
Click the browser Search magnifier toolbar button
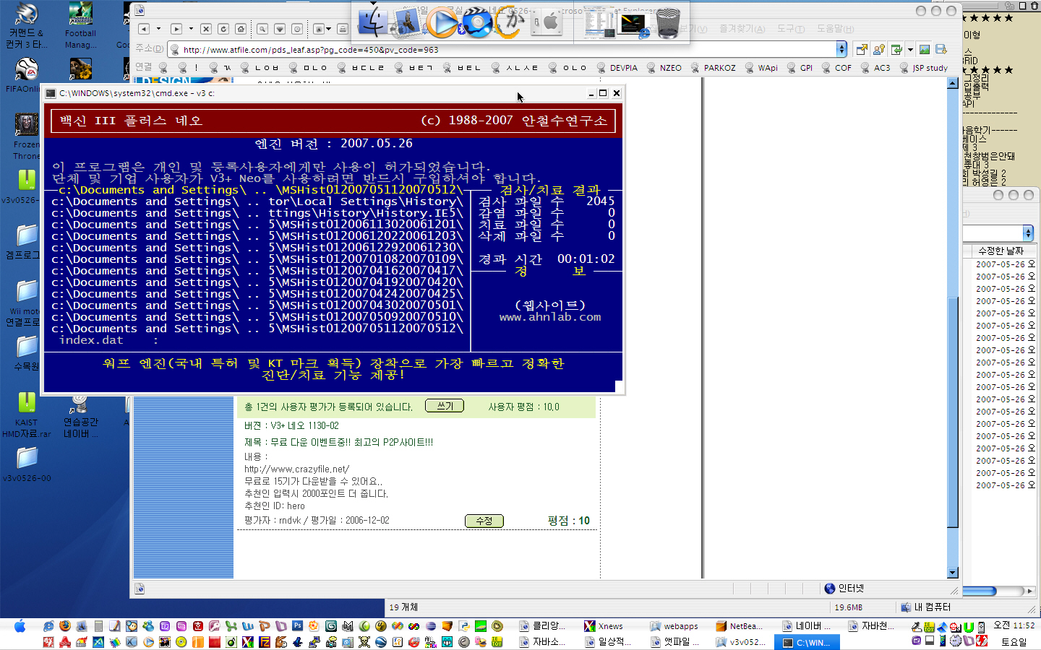pos(262,29)
